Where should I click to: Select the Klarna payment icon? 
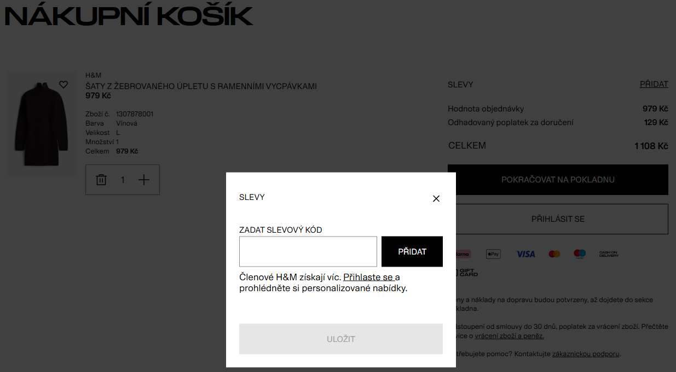(x=462, y=253)
